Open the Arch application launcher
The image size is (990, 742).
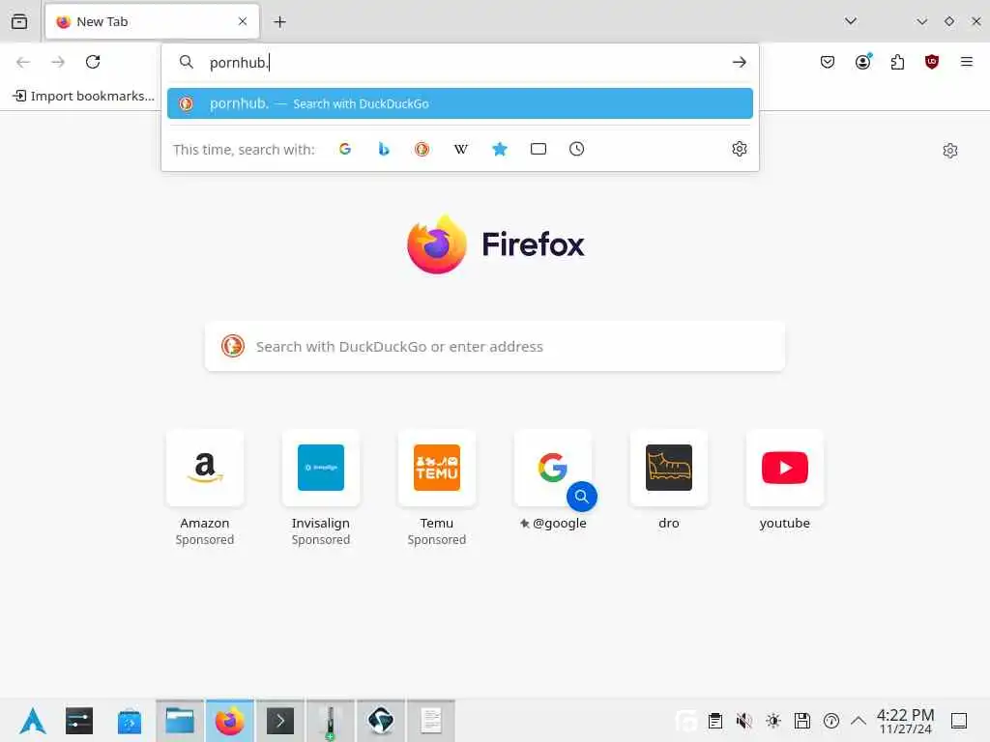coord(32,721)
